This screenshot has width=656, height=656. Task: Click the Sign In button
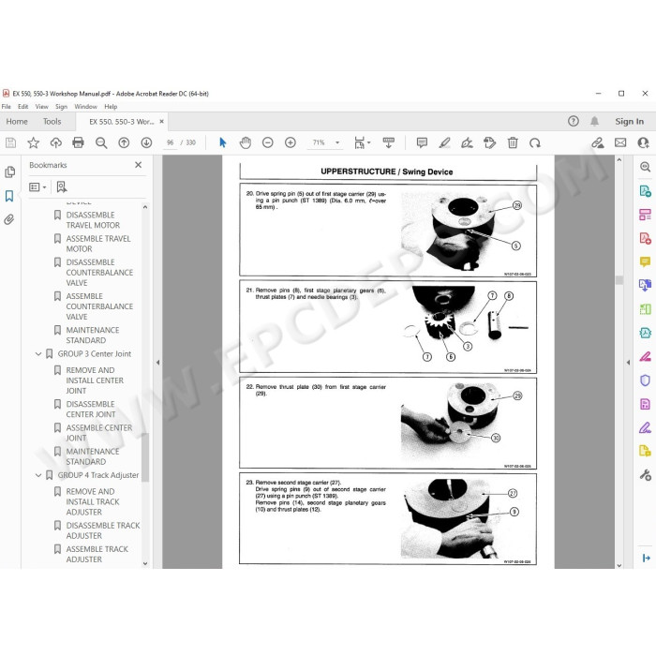(629, 121)
